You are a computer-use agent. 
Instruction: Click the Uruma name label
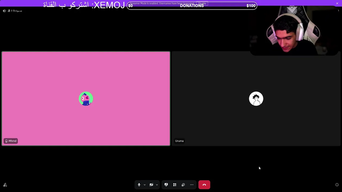coord(179,141)
